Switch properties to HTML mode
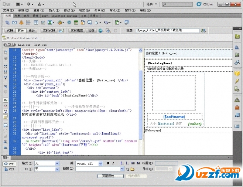243x187 pixels. [9, 164]
